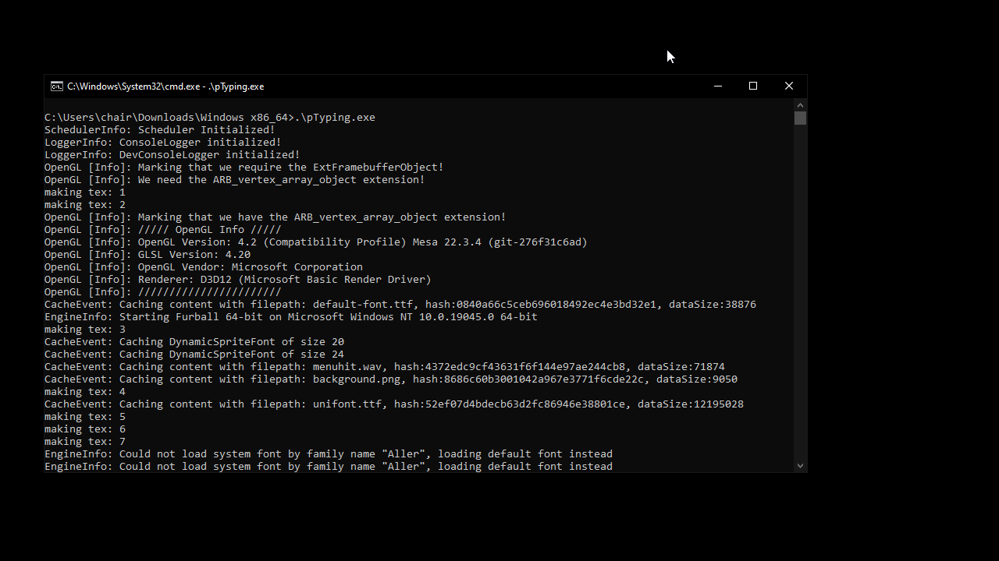Minimize the cmd.exe window
Screen dimensions: 999x561
click(717, 86)
